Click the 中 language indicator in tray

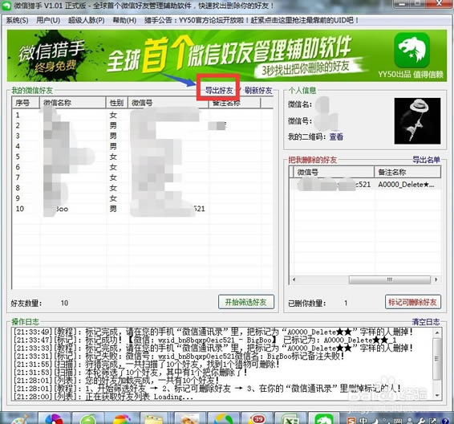coord(363,420)
